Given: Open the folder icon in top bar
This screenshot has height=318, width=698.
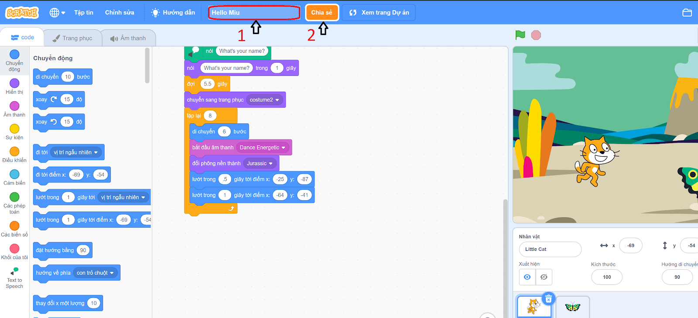Looking at the screenshot, I should (687, 13).
